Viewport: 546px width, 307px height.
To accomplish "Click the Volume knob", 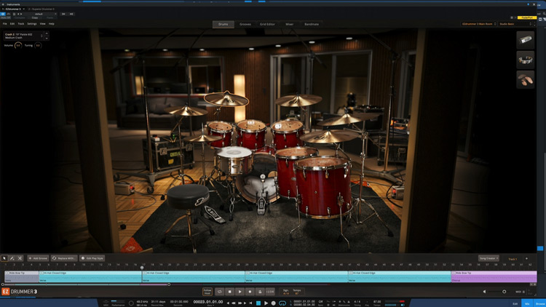I will point(18,45).
